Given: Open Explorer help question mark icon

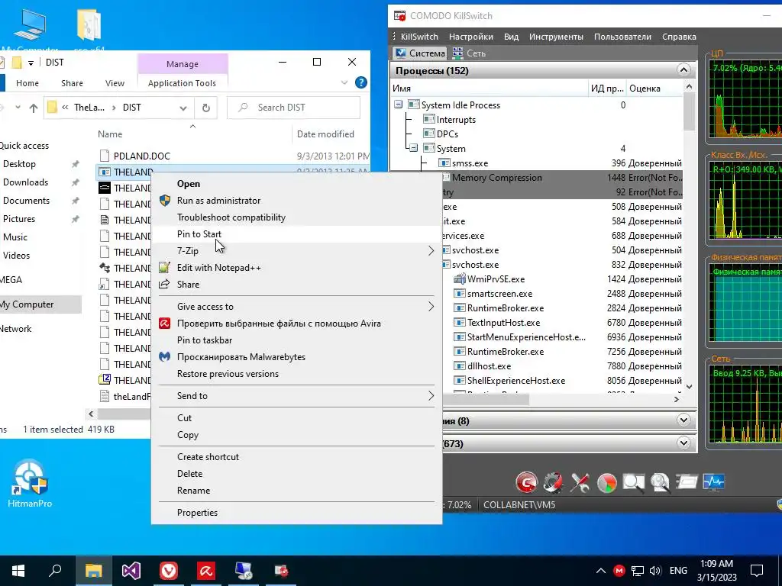Looking at the screenshot, I should pos(361,82).
